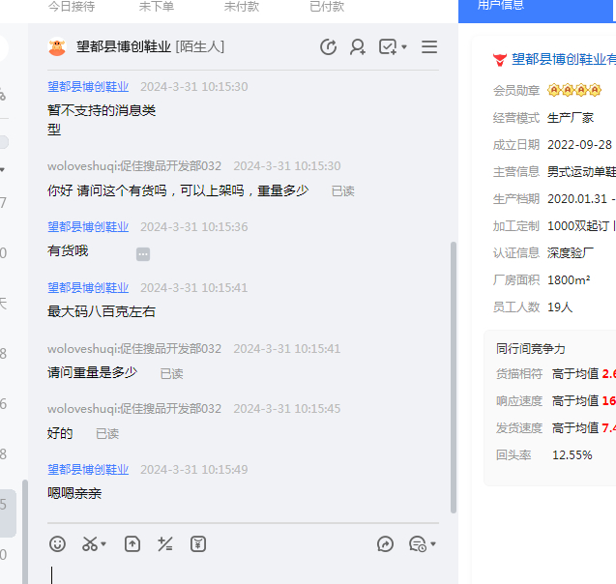This screenshot has width=616, height=584.
Task: Click sender name 望都县博创鞋业 at 10:15:36
Action: [x=88, y=226]
